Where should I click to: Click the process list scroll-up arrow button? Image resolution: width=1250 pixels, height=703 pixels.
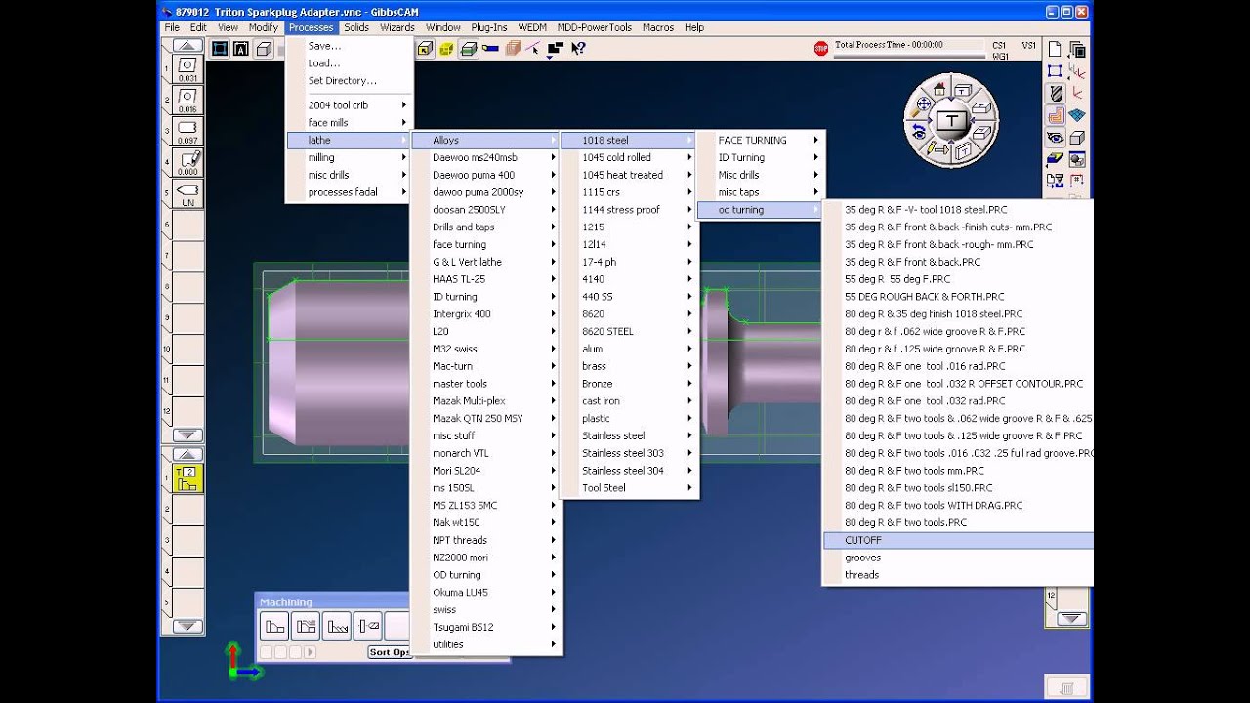tap(187, 454)
